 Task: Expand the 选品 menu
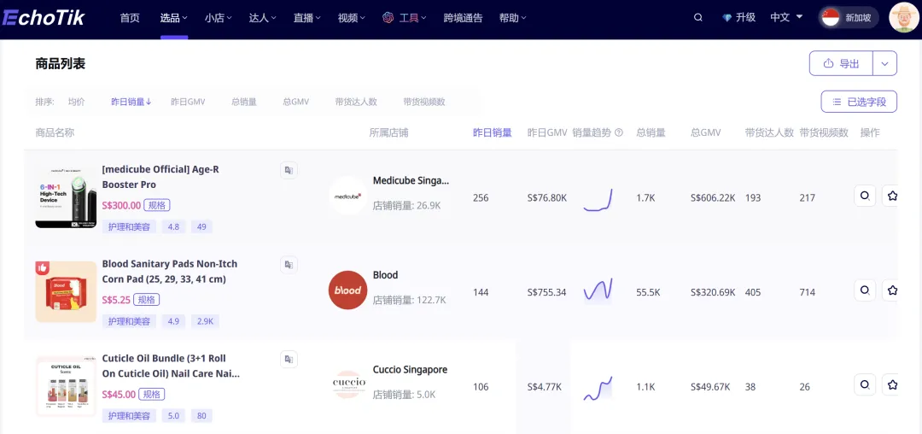click(174, 18)
